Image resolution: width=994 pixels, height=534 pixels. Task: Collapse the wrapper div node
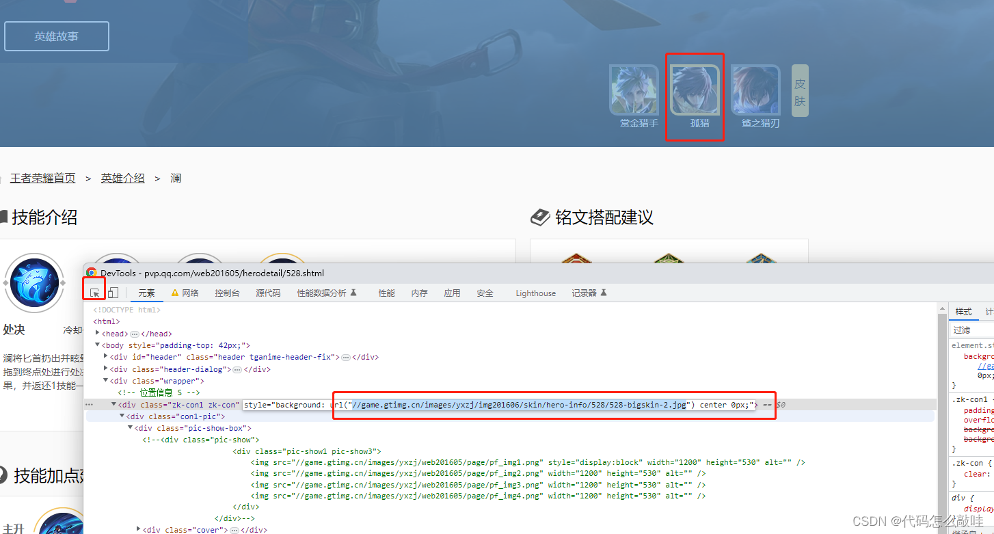tap(106, 381)
